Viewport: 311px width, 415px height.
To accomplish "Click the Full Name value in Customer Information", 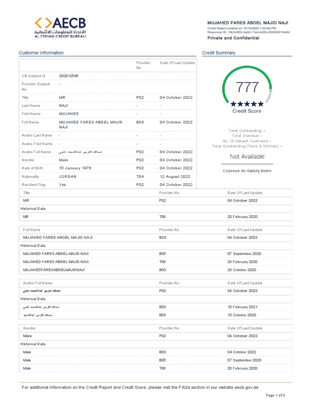I will pos(90,125).
